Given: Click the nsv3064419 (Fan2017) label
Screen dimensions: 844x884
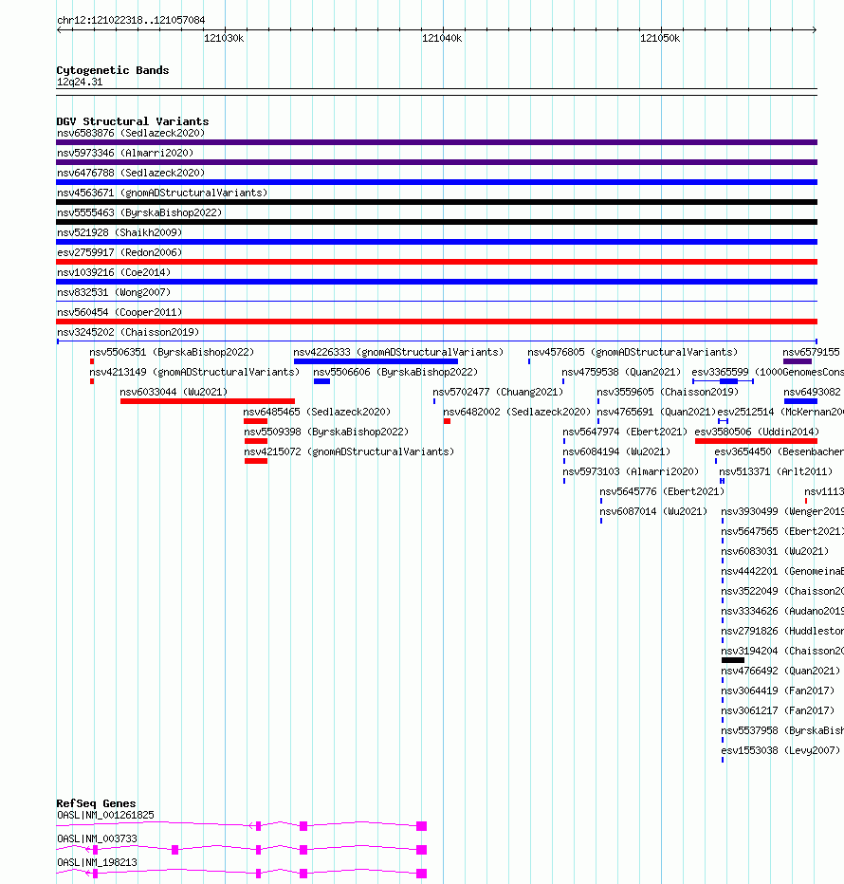Looking at the screenshot, I should tap(778, 691).
